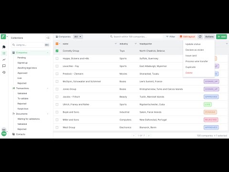The image size is (229, 172).
Task: Uncheck the Connelly Group row checkbox
Action: [x=57, y=51]
